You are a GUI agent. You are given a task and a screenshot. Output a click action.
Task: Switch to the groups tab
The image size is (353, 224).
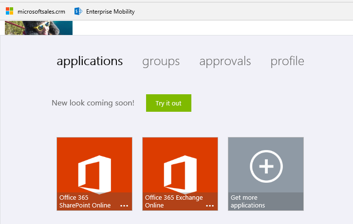161,61
